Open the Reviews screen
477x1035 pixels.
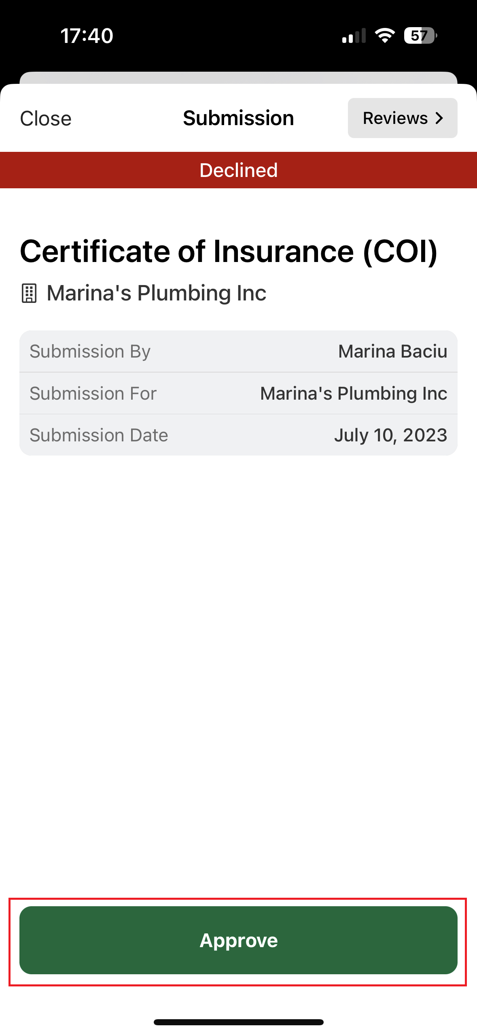pos(402,118)
